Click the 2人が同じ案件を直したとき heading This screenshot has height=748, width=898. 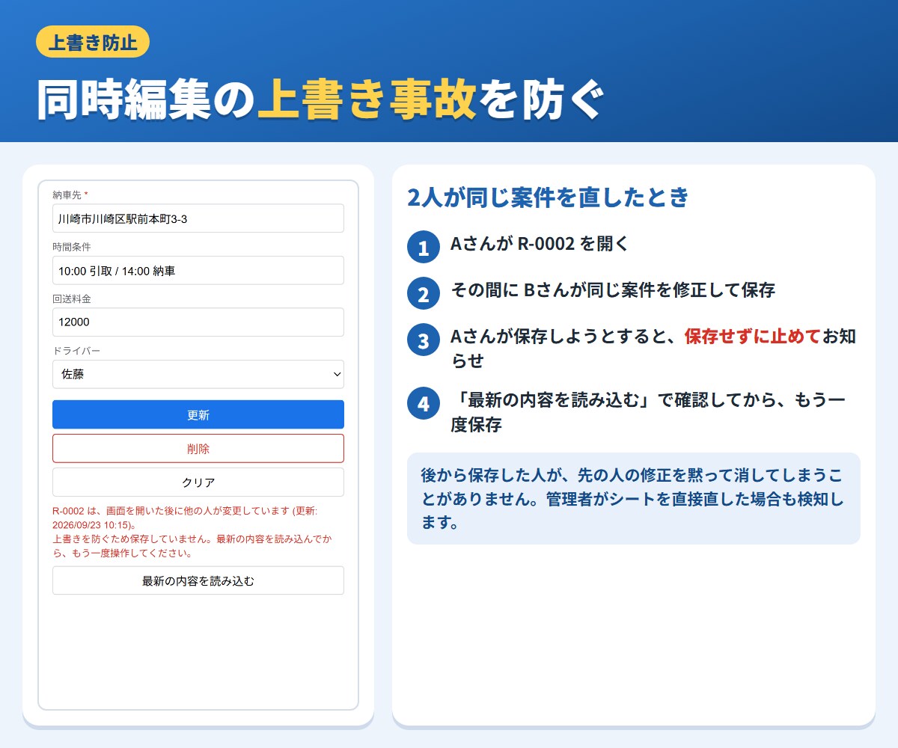[x=548, y=198]
